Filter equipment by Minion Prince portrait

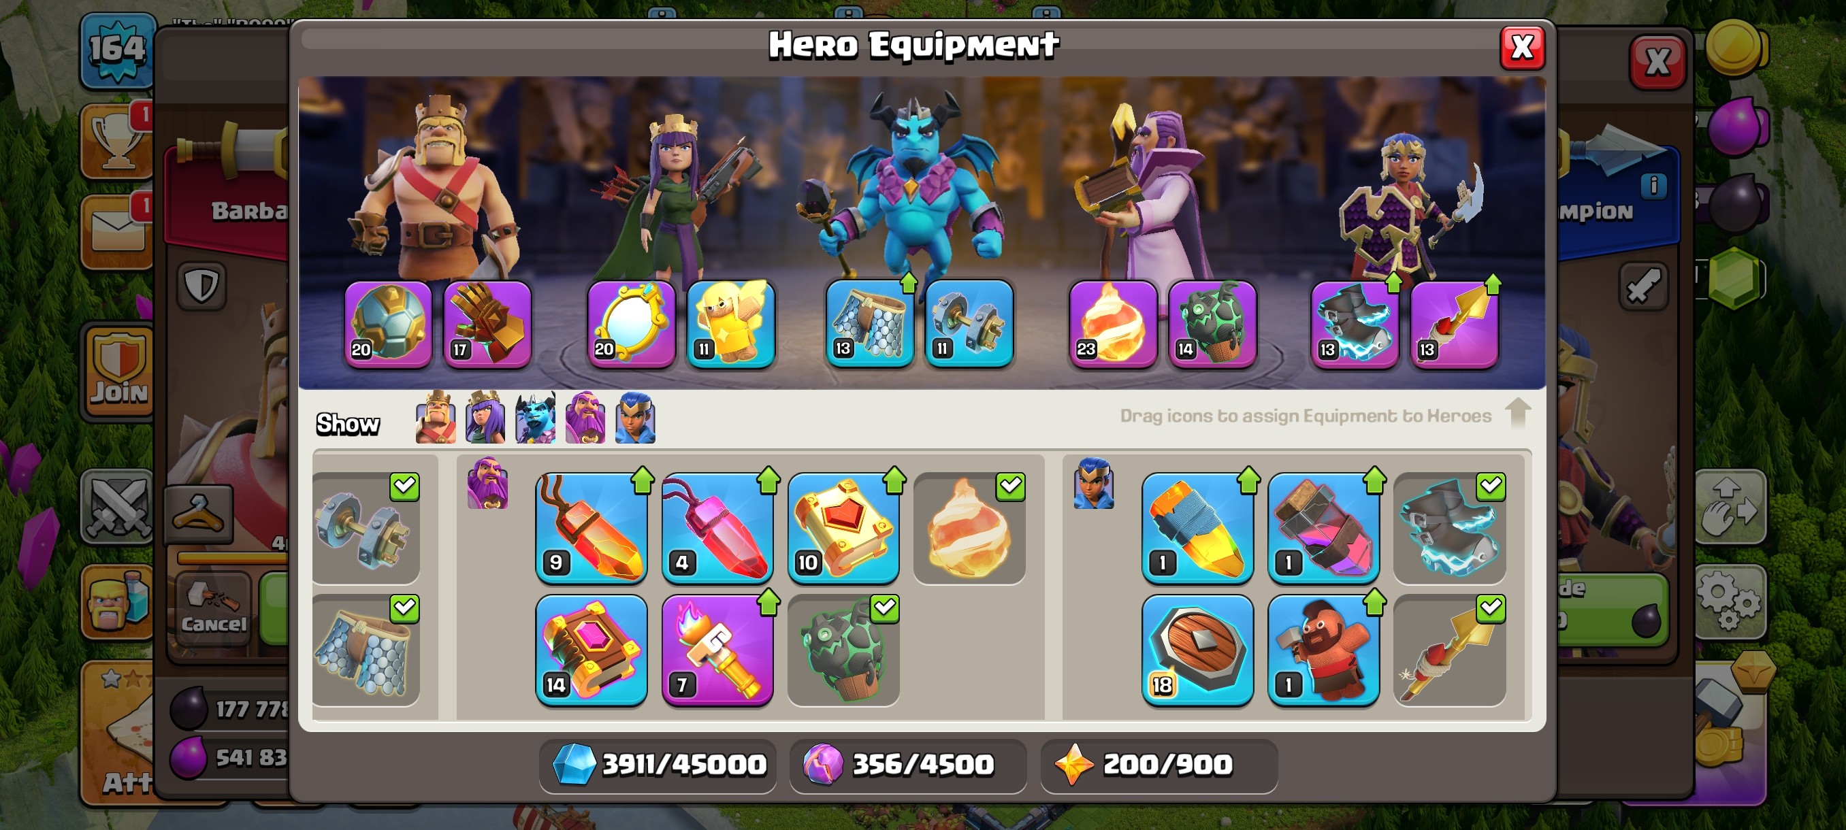pos(535,418)
